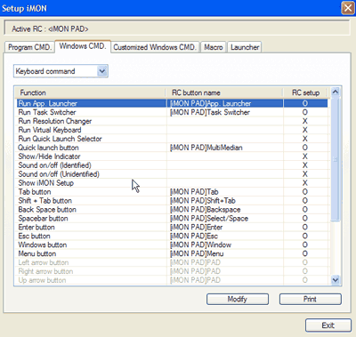Select the Enter button row

172,228
